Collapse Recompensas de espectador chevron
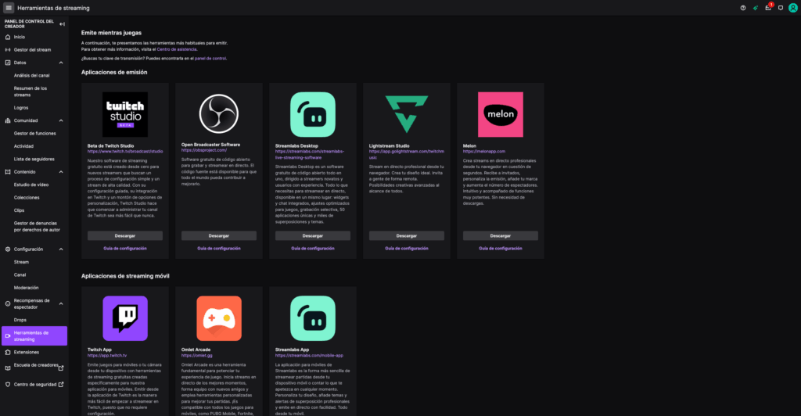Screen dimensions: 801x416 [x=61, y=303]
